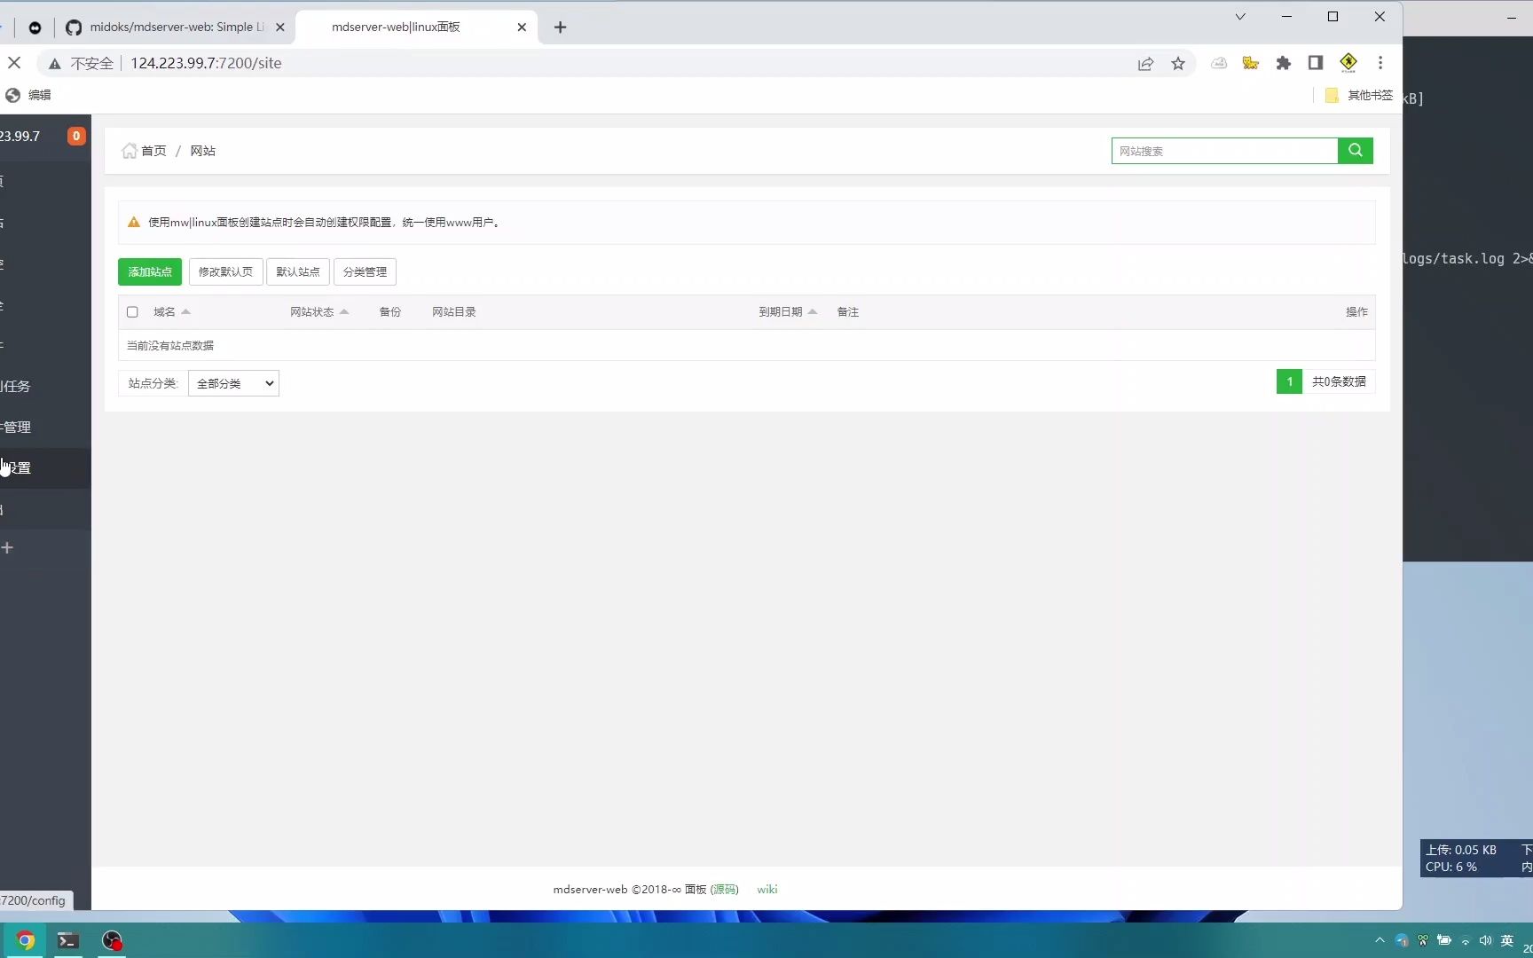This screenshot has width=1533, height=958.
Task: Click the green website search magnifier button
Action: (1355, 151)
